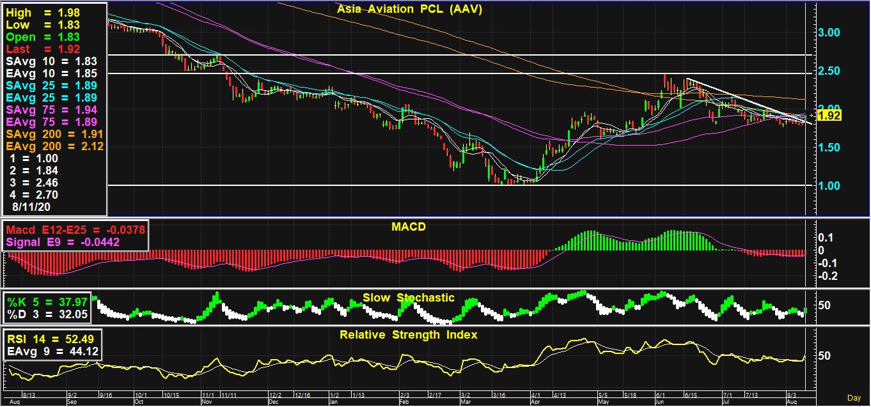The width and height of the screenshot is (871, 407).
Task: Select horizontal line level 3 = 2.46 entry
Action: (x=35, y=183)
